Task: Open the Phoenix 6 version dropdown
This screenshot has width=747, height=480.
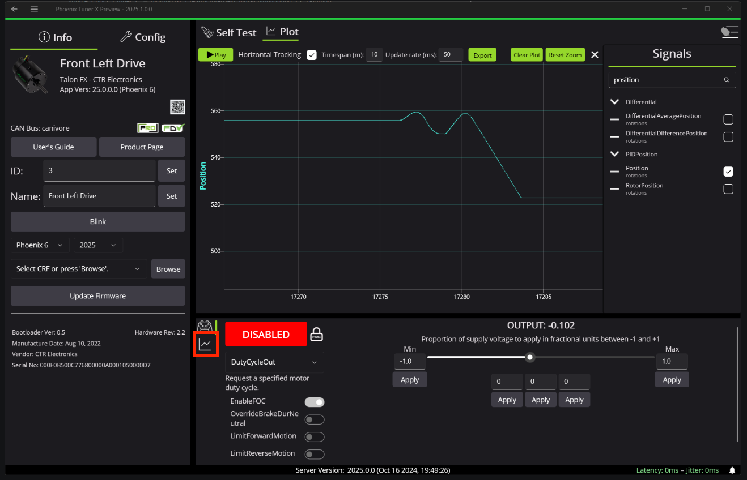Action: pyautogui.click(x=40, y=245)
